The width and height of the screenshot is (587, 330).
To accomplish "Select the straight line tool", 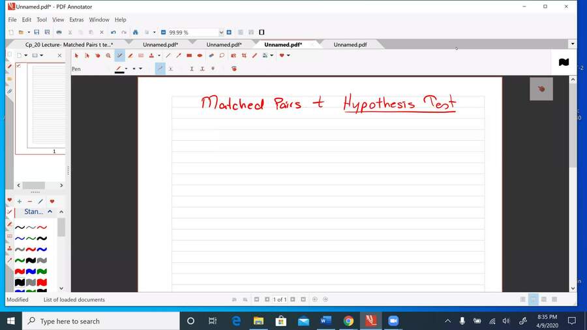I will pos(168,55).
